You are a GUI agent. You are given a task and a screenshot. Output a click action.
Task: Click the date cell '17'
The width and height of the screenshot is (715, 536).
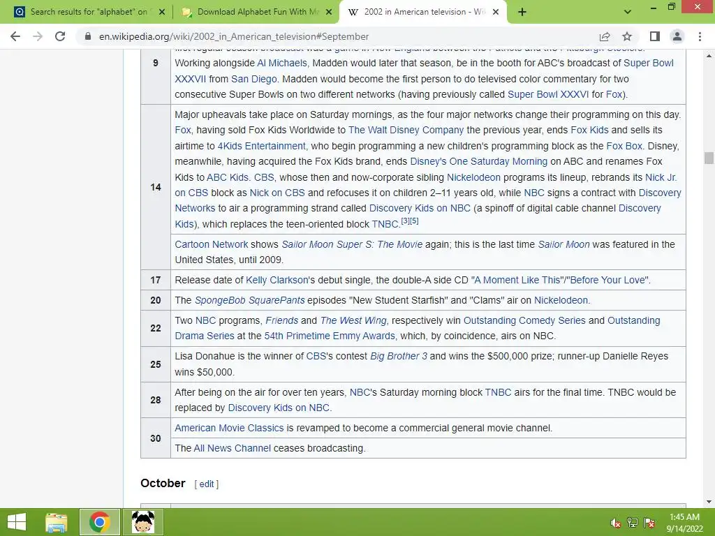[156, 280]
